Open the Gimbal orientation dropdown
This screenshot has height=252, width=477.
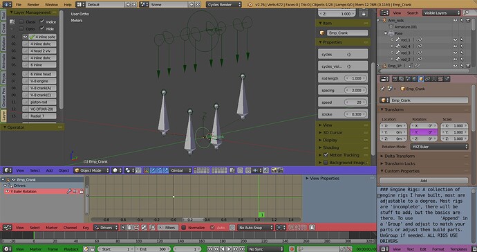point(181,170)
